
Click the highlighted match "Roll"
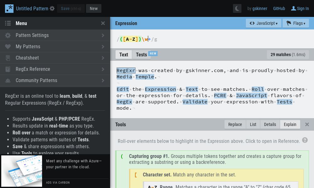coord(258,89)
